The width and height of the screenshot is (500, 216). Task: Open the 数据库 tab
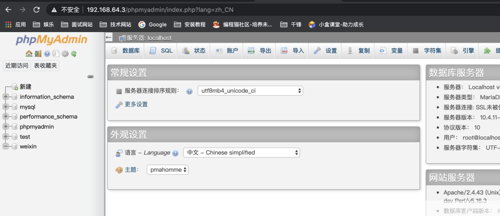(x=125, y=51)
